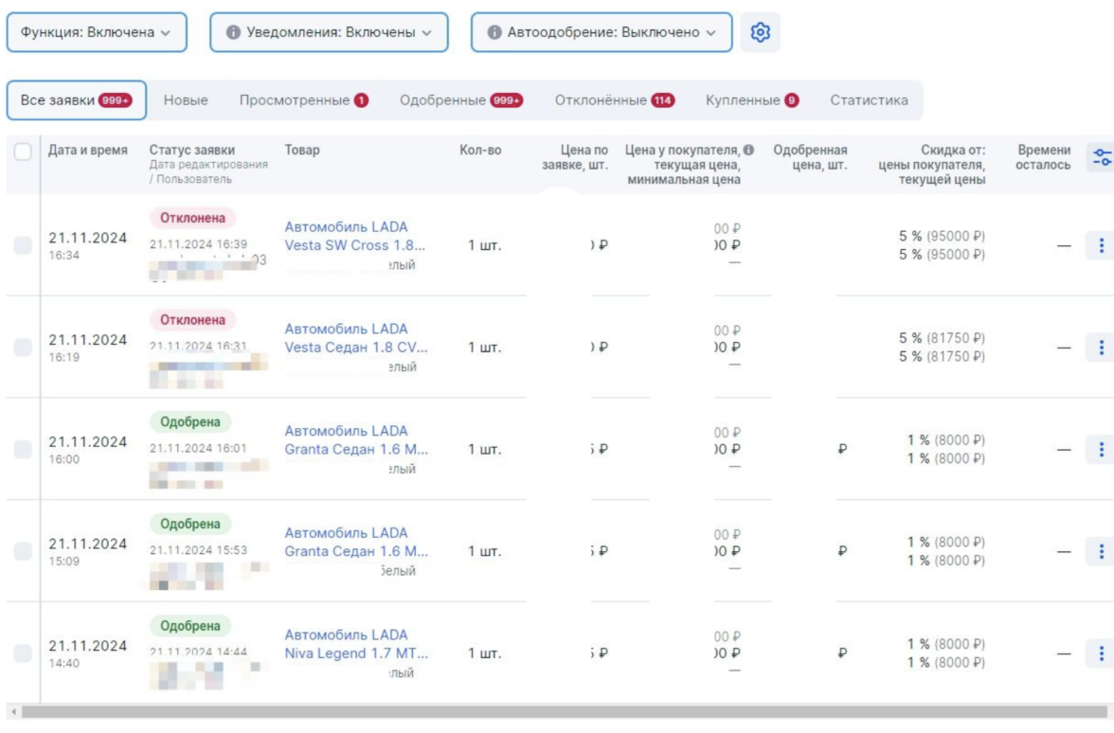Click the horizontal scrollbar at table bottom

557,711
